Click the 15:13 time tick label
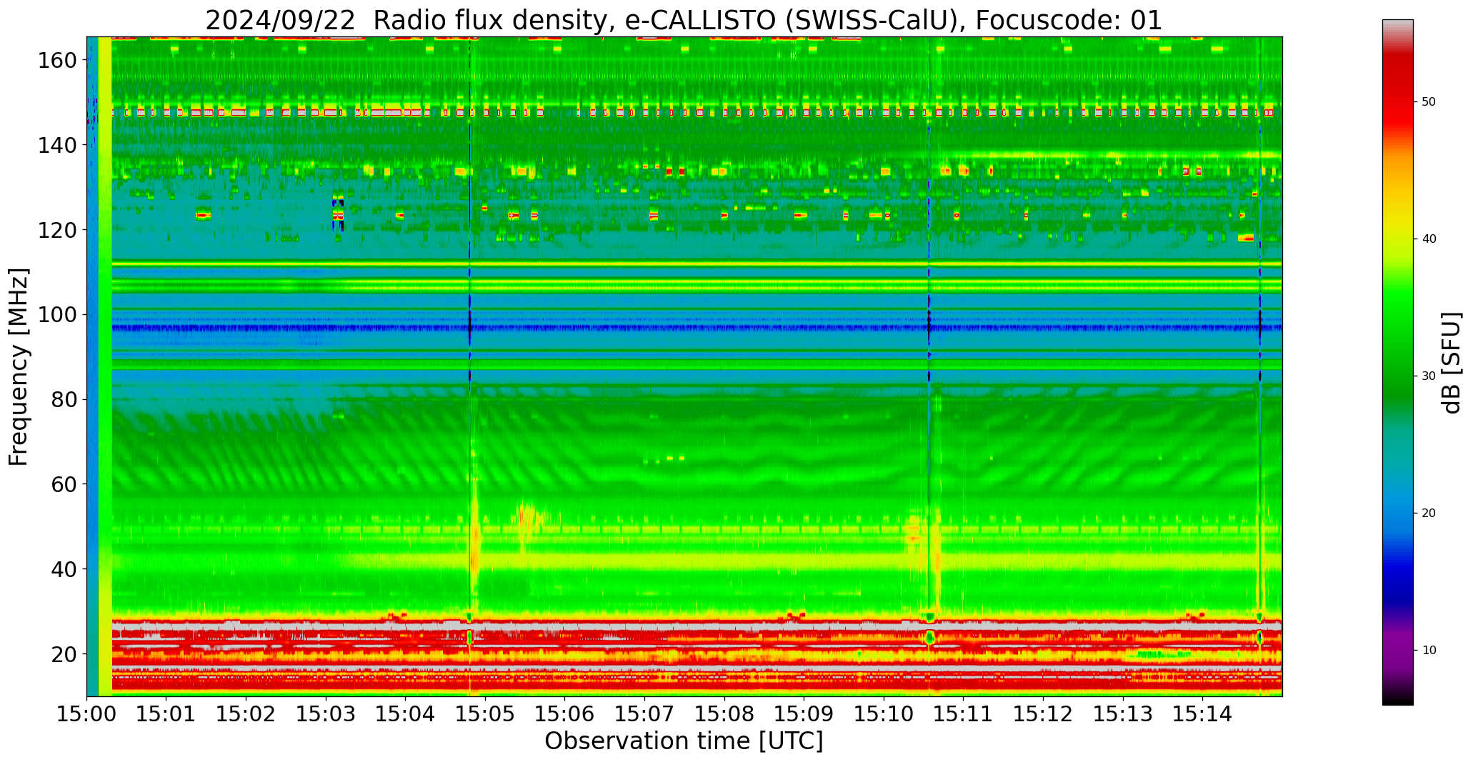This screenshot has width=1473, height=762. point(1122,713)
